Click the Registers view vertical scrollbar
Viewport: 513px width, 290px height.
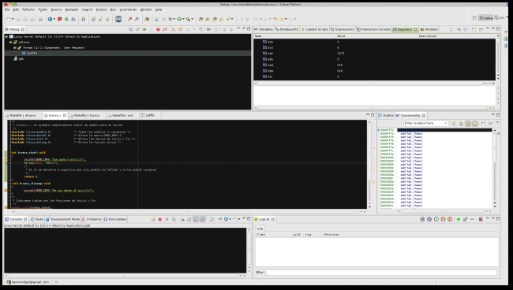tap(498, 58)
